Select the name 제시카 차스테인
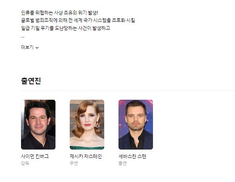The height and width of the screenshot is (182, 235). [86, 156]
